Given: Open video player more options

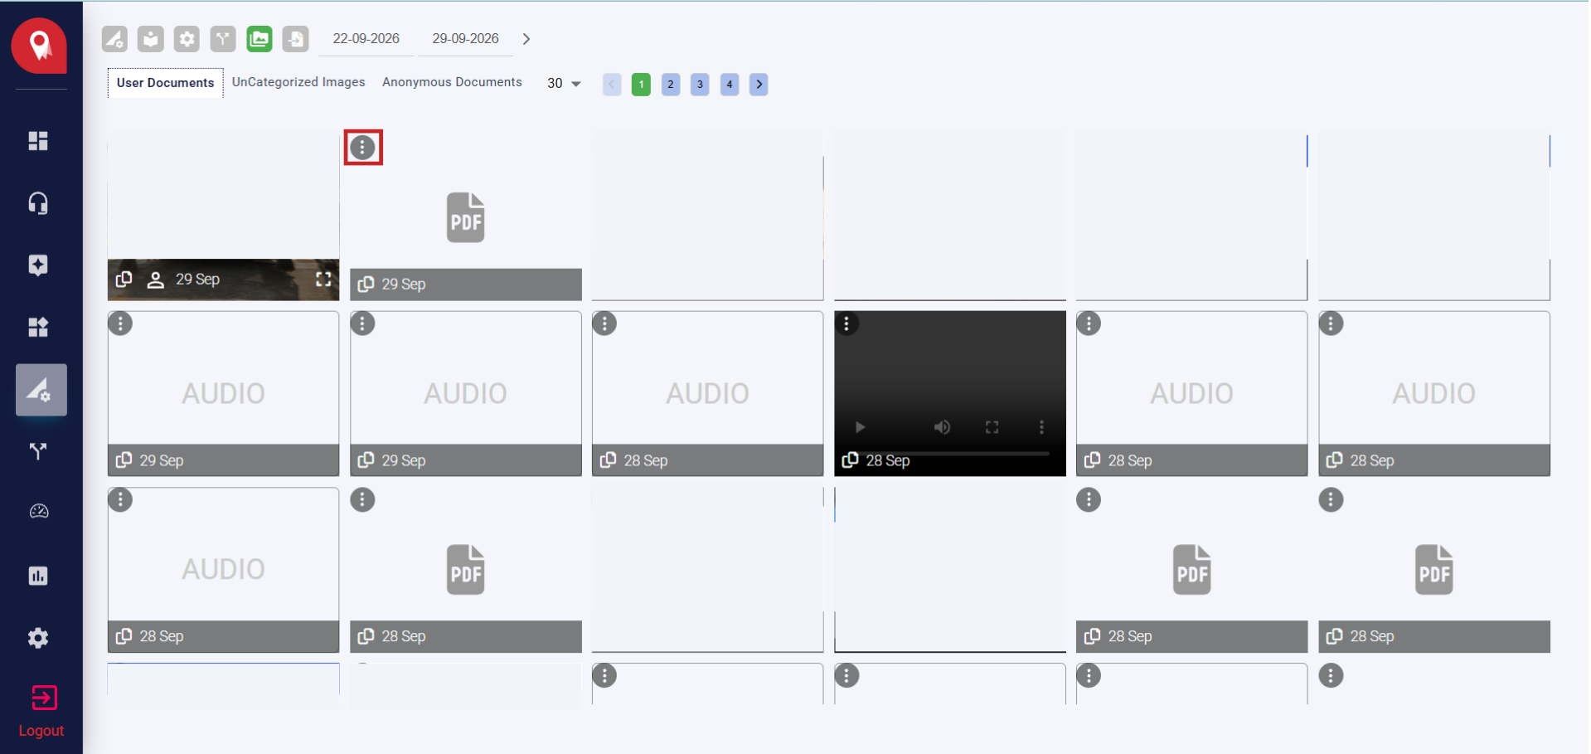Looking at the screenshot, I should click(x=1041, y=427).
